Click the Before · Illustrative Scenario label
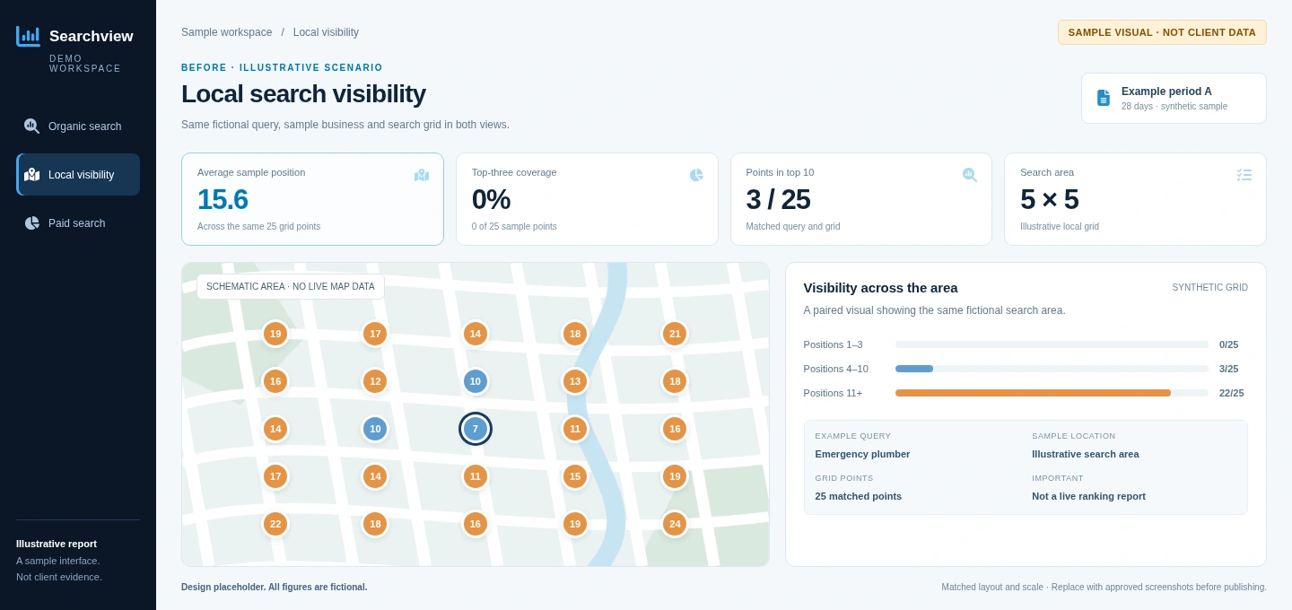This screenshot has width=1292, height=610. pos(282,67)
